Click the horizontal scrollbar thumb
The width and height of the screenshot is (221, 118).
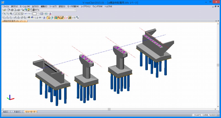coord(109,109)
